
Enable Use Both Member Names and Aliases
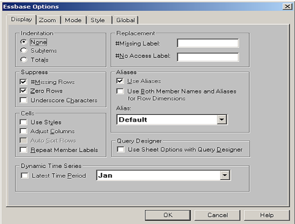coord(120,91)
